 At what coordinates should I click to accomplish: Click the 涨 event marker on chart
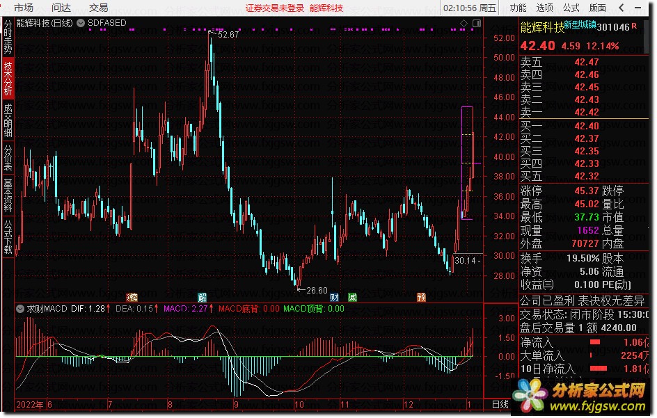click(132, 298)
